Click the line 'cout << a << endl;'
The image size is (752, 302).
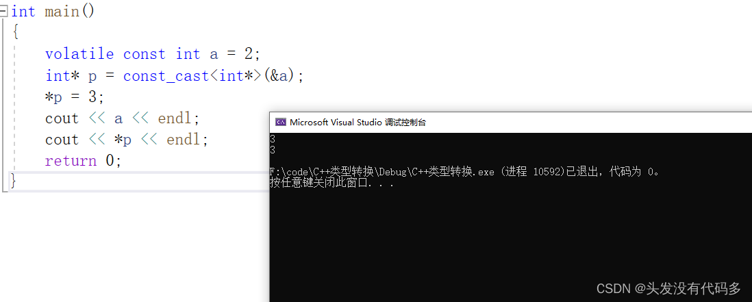(122, 118)
